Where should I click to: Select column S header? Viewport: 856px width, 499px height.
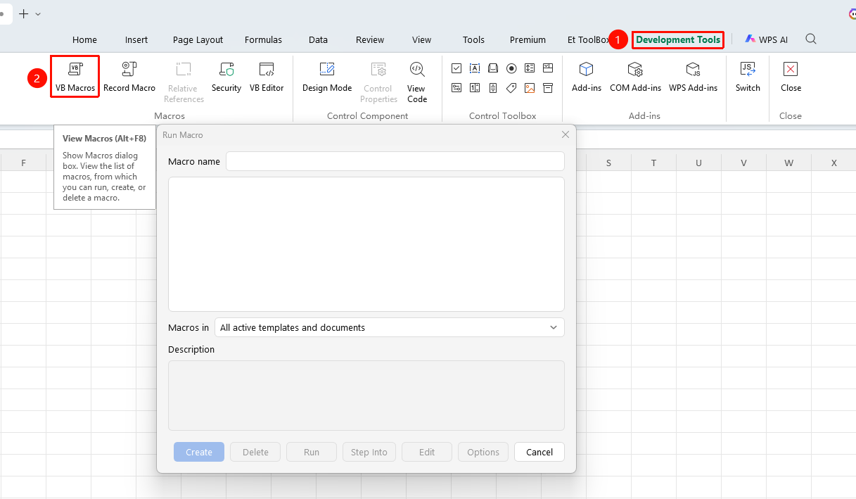[608, 163]
